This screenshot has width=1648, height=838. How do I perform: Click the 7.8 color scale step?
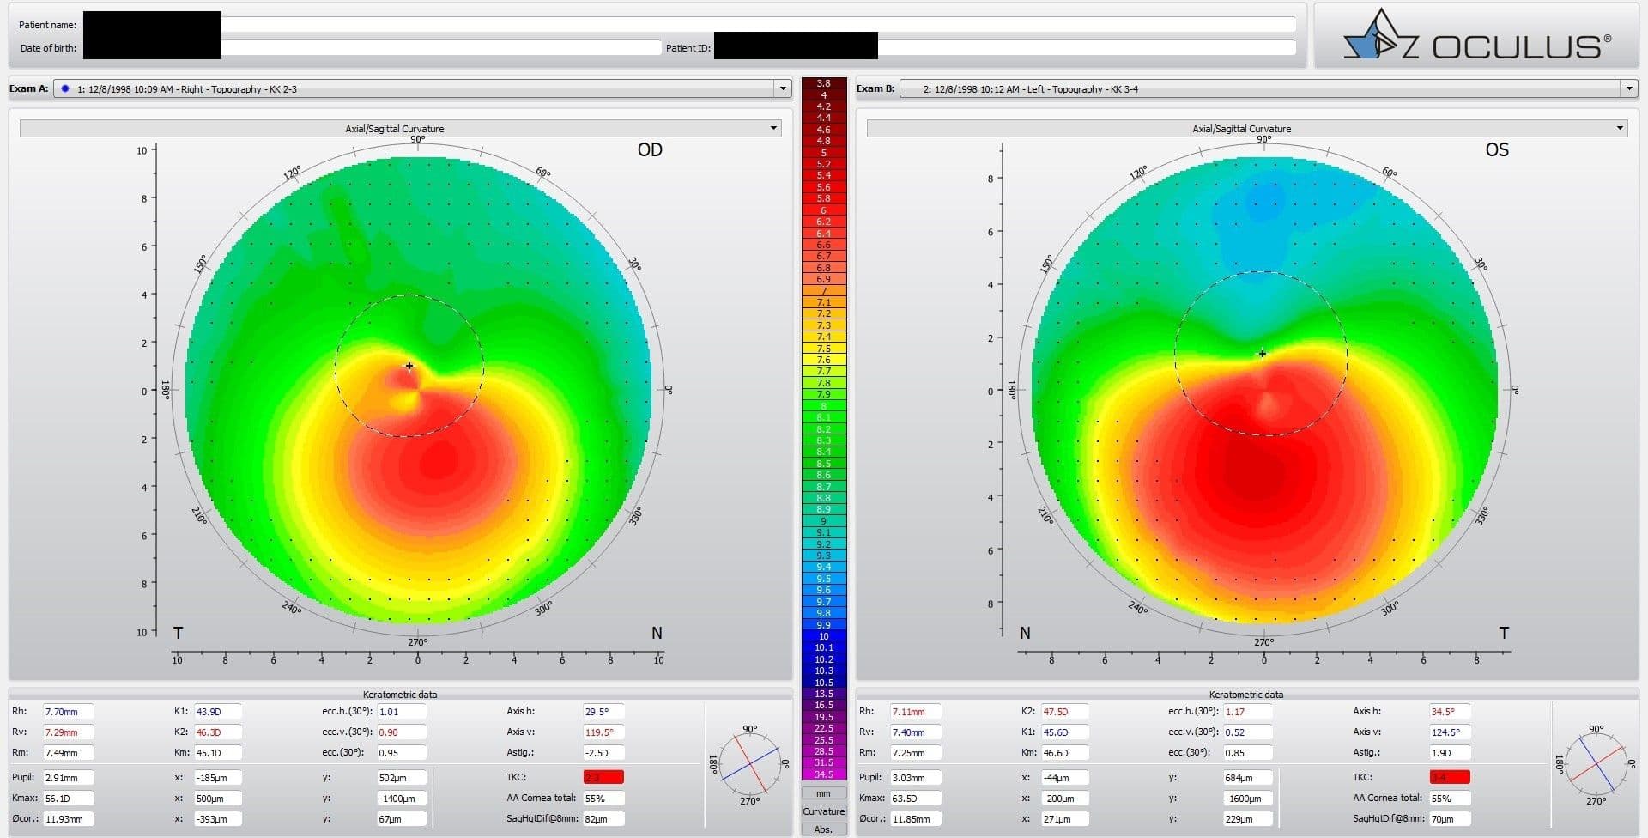(x=823, y=382)
